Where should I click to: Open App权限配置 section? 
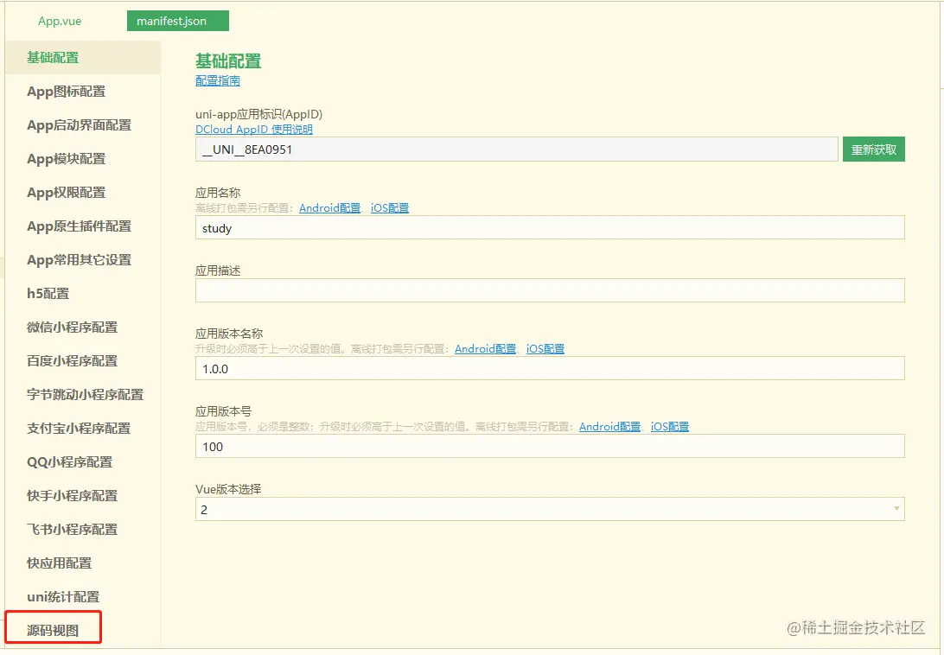(64, 192)
